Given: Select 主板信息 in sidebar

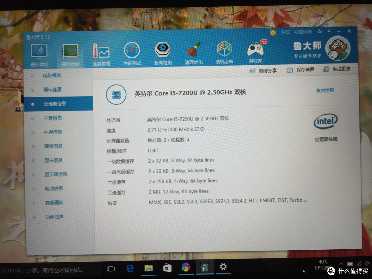Looking at the screenshot, I should (x=53, y=118).
